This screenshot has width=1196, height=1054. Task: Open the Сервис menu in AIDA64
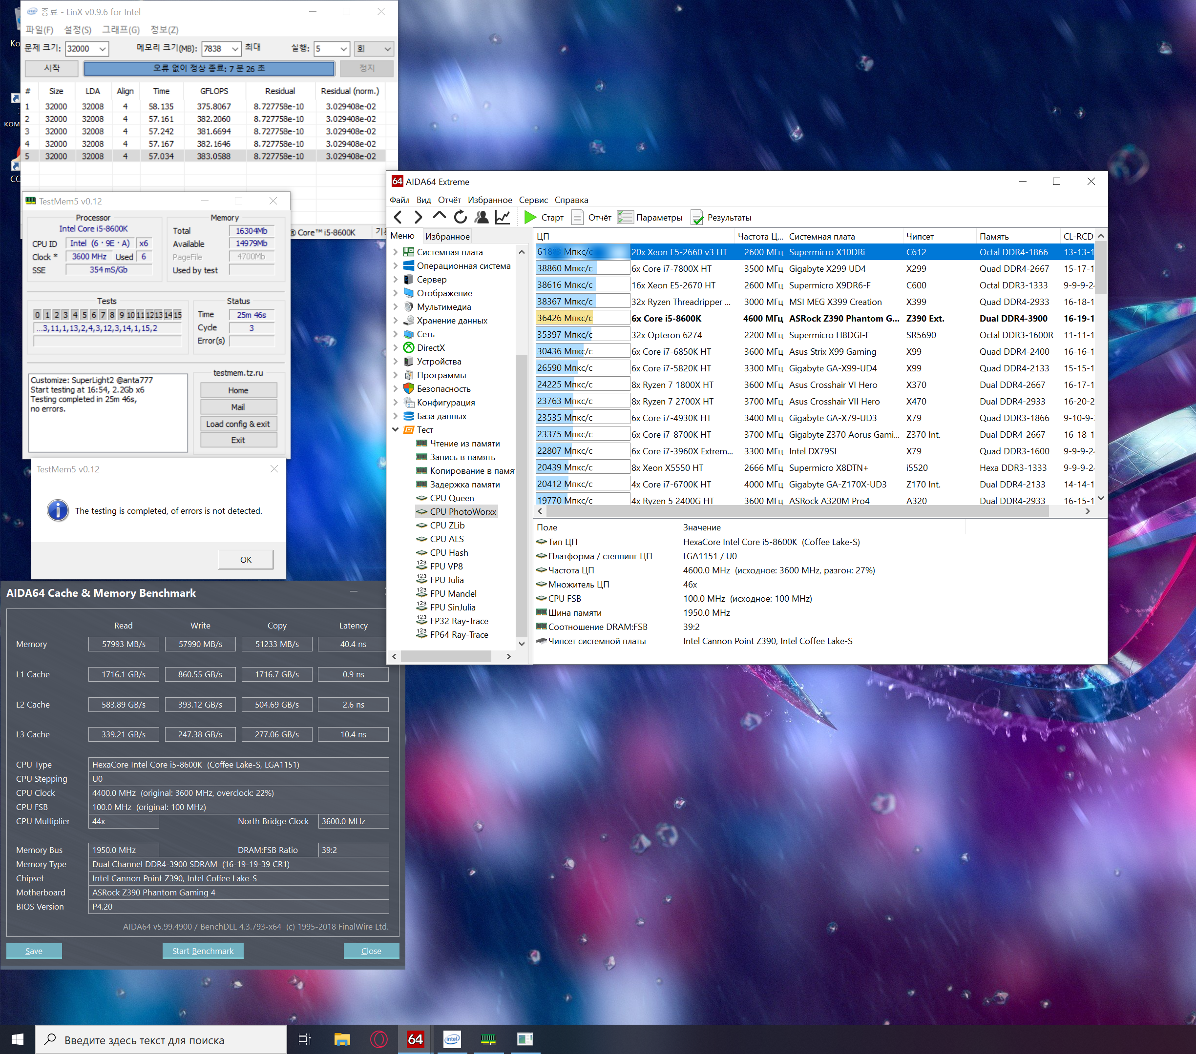pyautogui.click(x=532, y=200)
